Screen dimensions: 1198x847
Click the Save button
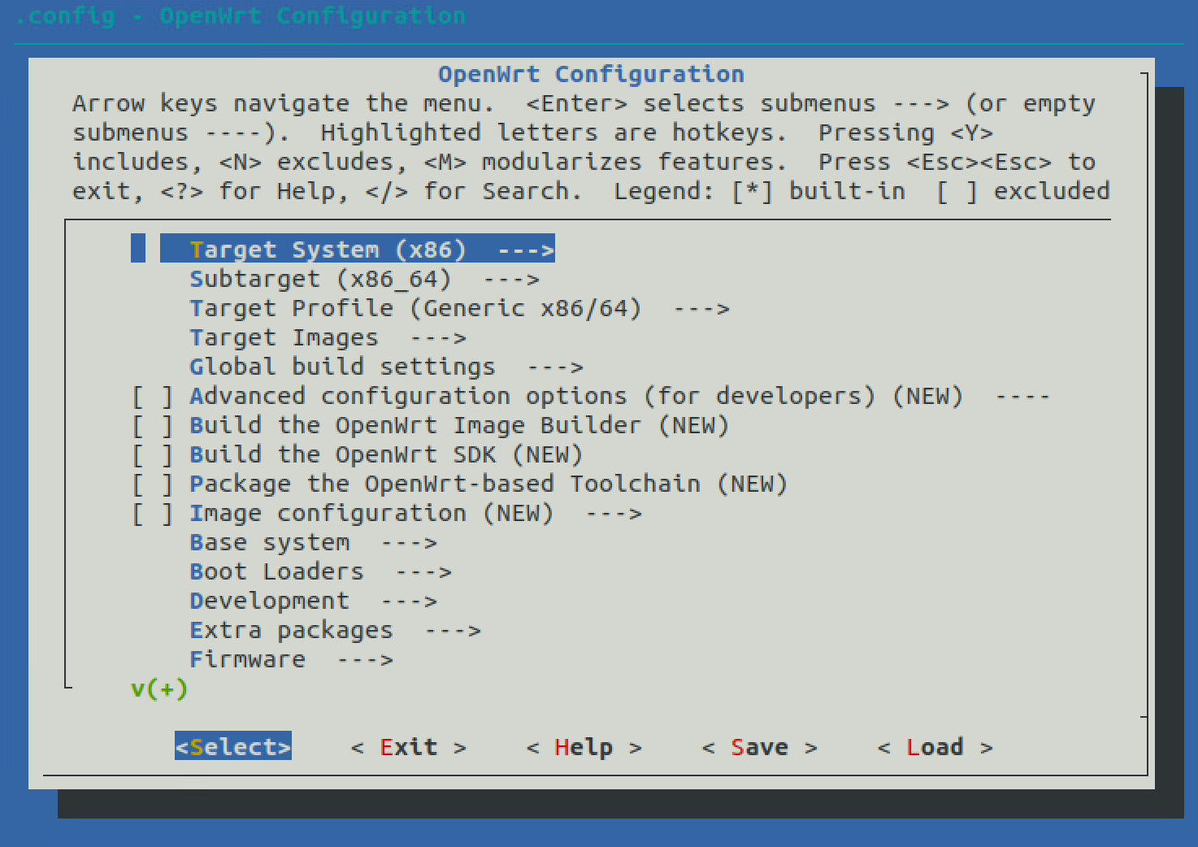[760, 747]
